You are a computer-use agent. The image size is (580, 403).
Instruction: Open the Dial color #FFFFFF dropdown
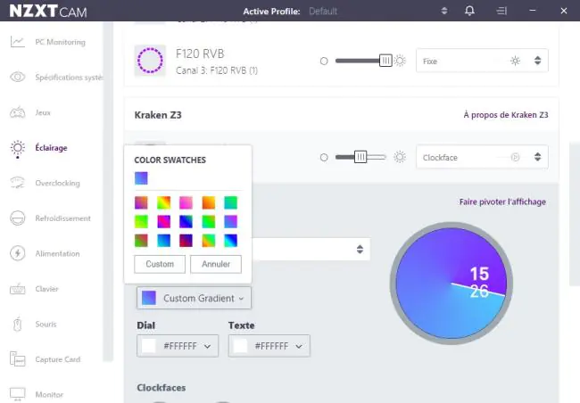coord(178,346)
